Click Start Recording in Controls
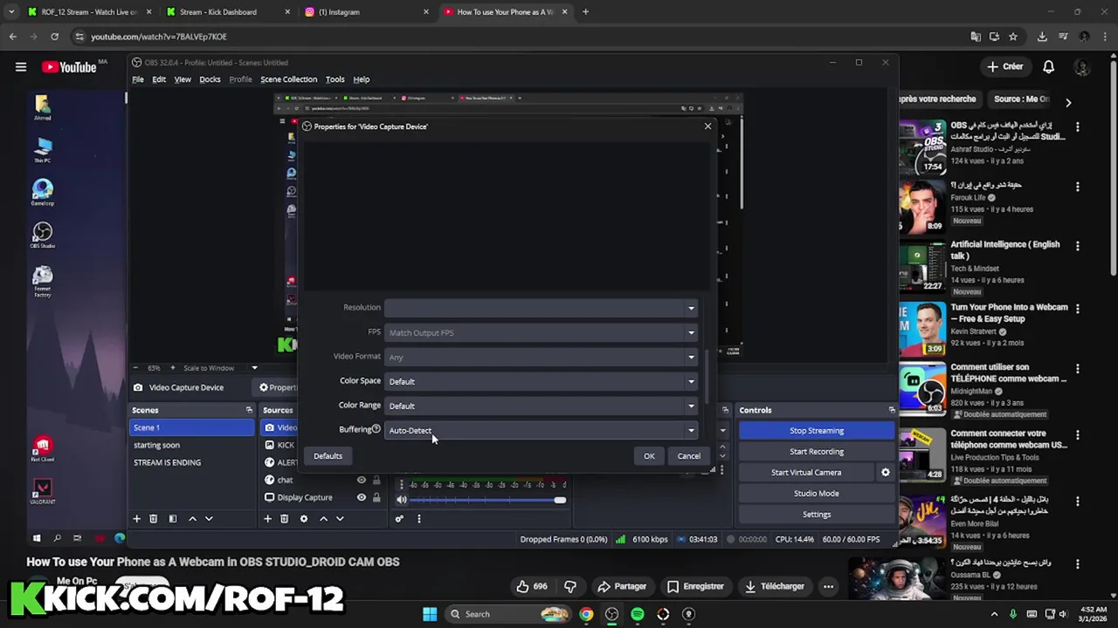Screen dimensions: 1118x628 [817, 452]
